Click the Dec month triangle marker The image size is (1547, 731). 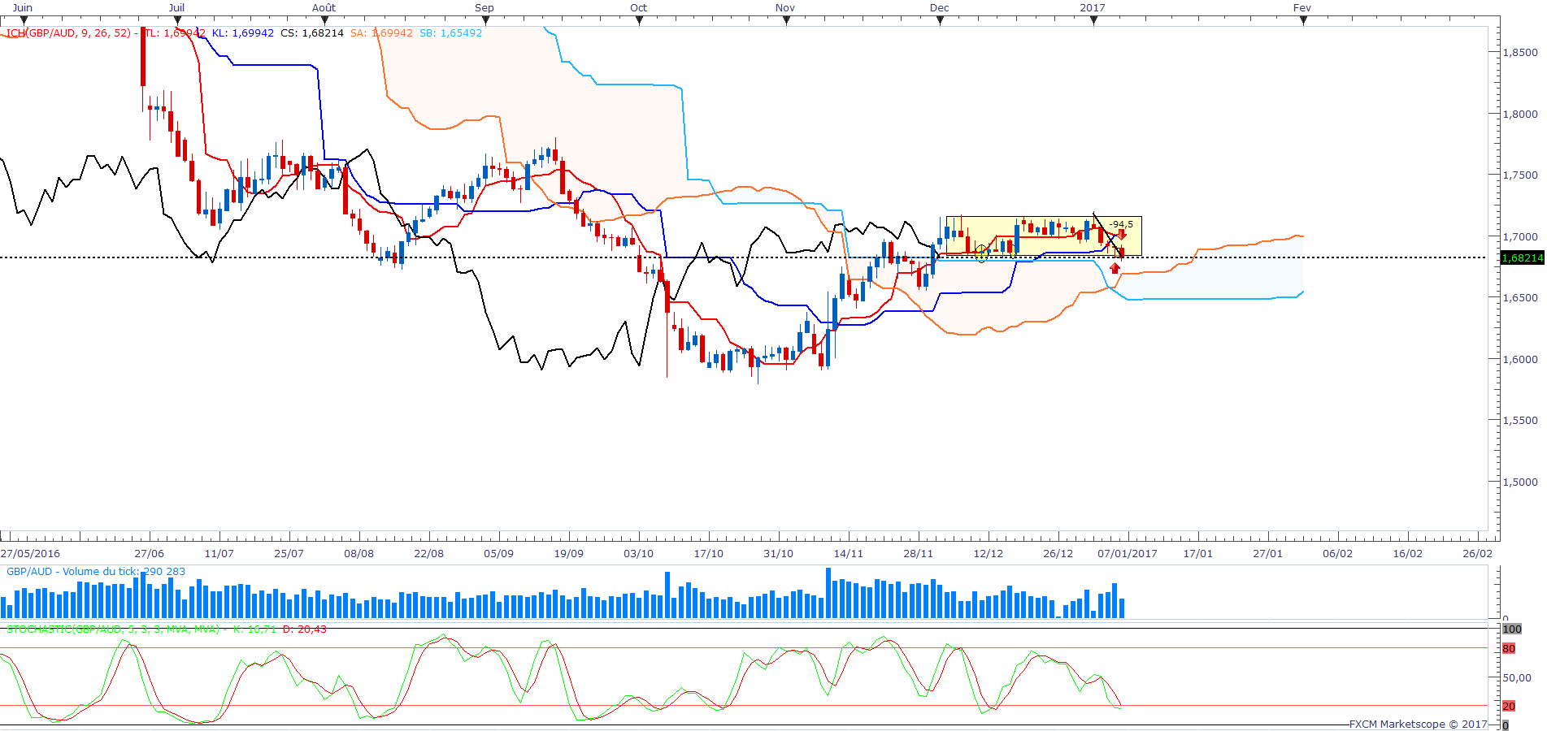(941, 21)
